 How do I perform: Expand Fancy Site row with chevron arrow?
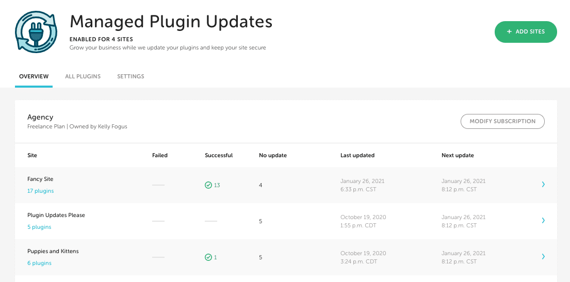(543, 185)
